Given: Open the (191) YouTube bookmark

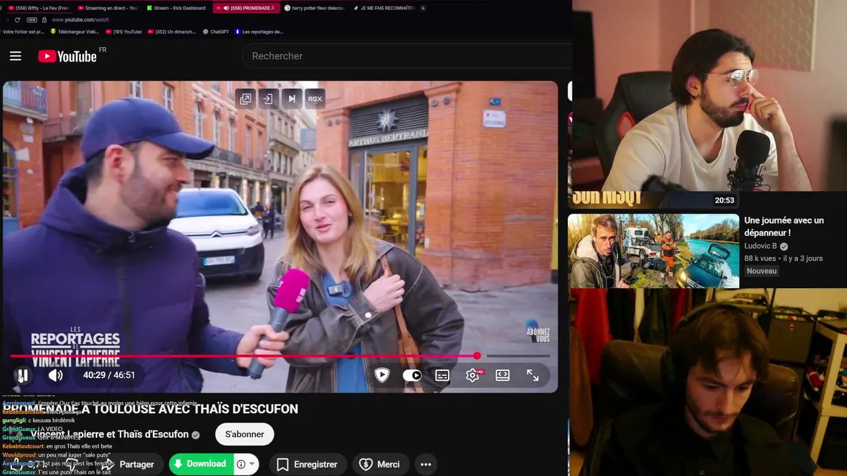Looking at the screenshot, I should 123,32.
